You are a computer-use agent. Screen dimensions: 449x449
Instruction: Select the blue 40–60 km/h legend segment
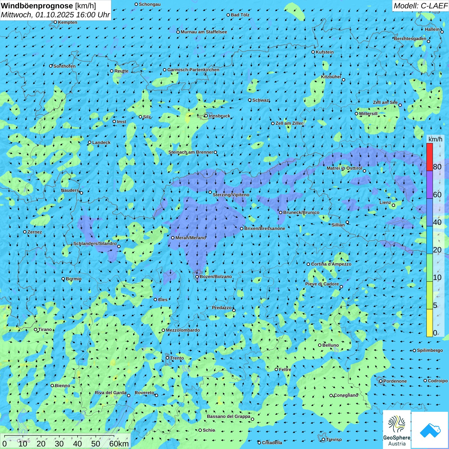pos(429,212)
